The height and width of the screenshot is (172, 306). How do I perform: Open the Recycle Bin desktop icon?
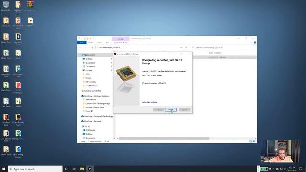tap(6, 6)
